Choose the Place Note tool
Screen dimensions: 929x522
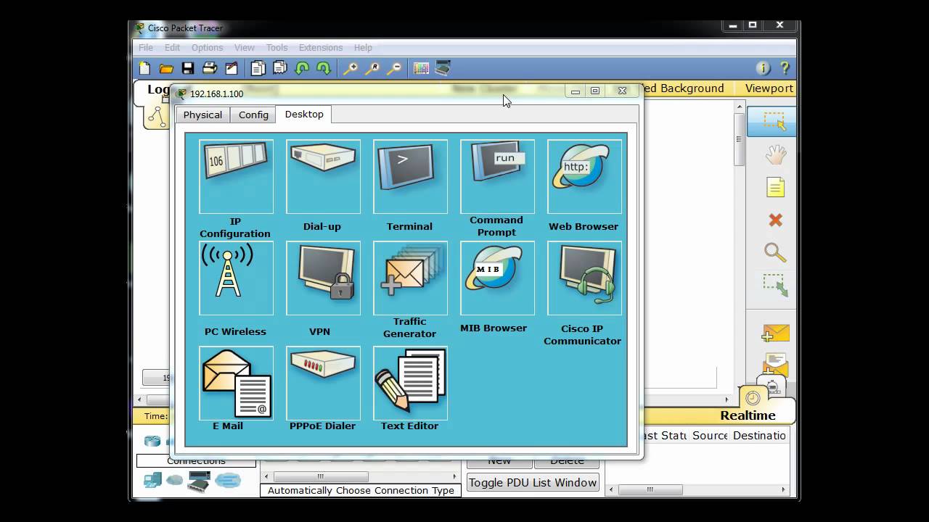point(775,187)
